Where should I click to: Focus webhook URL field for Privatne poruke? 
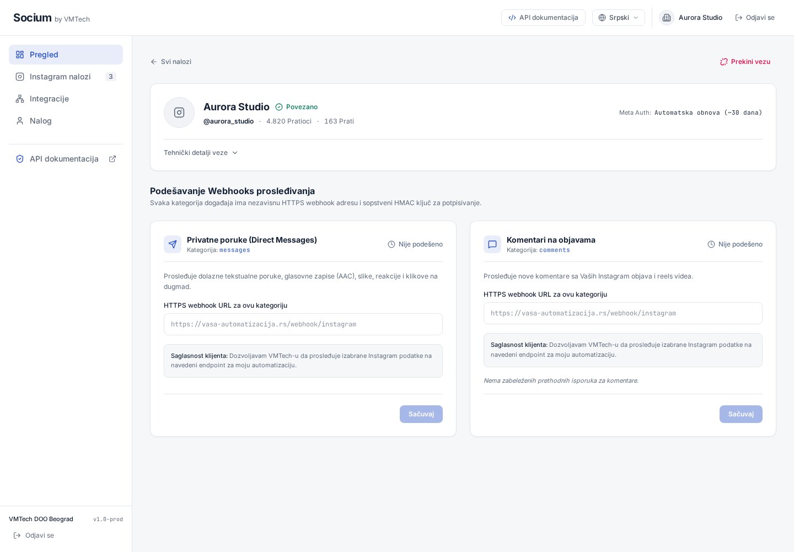(303, 324)
